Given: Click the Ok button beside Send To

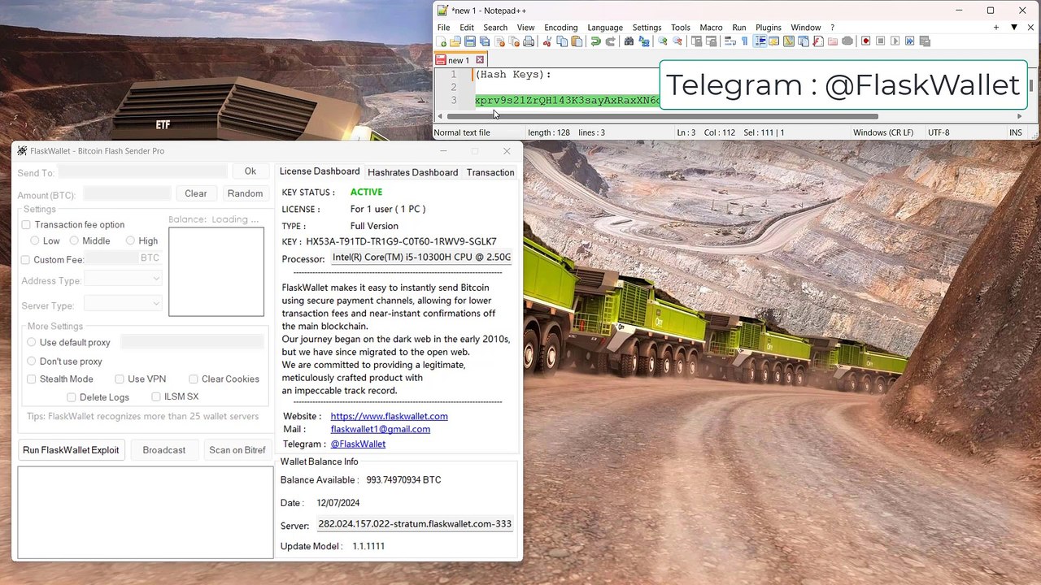Looking at the screenshot, I should (x=250, y=171).
